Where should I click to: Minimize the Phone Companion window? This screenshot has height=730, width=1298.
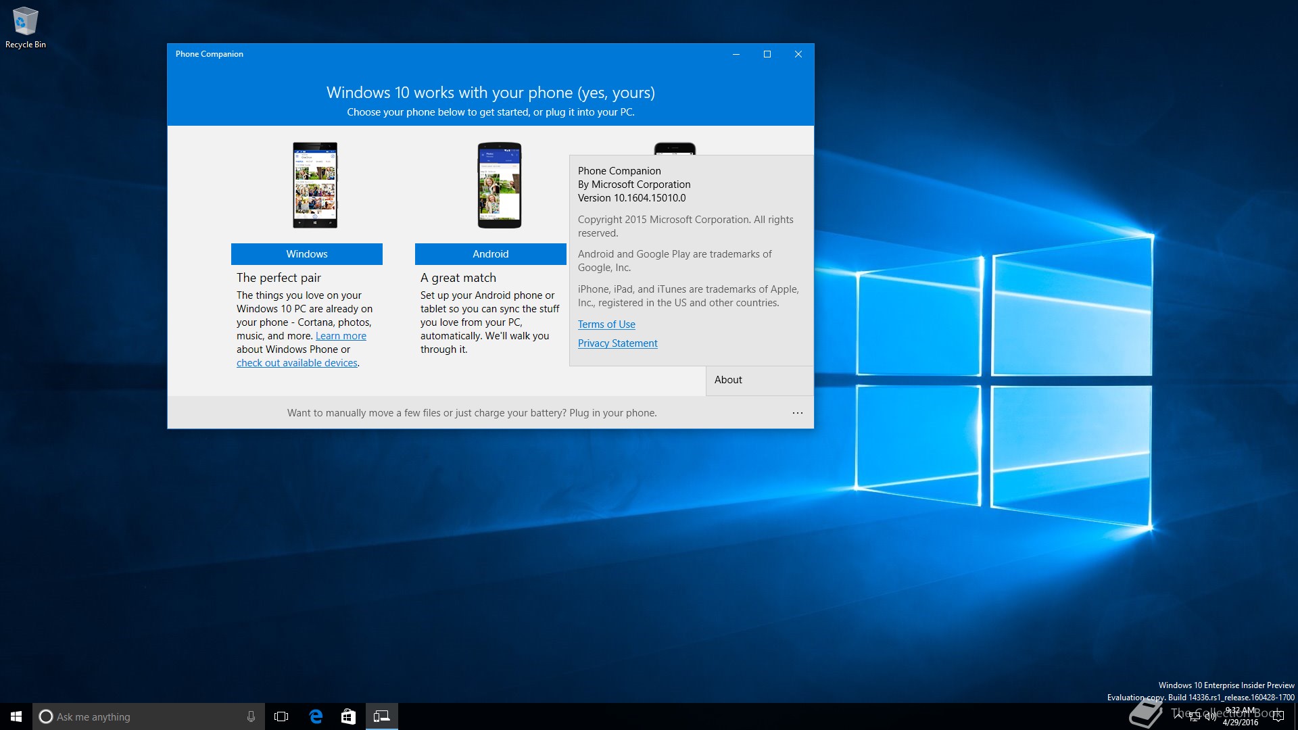736,54
